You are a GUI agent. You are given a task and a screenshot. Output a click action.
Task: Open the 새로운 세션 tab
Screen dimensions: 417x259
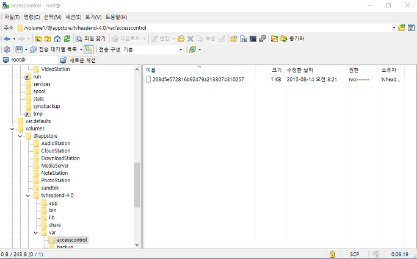[78, 60]
